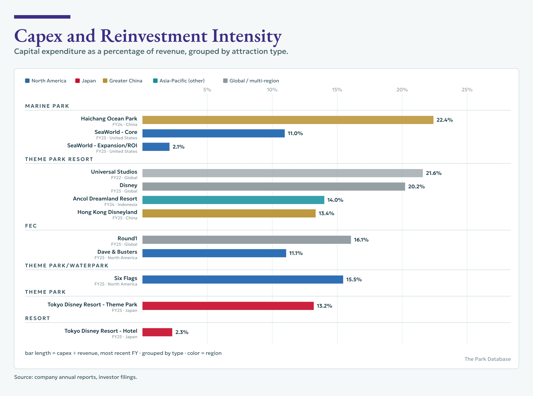Click the 'Greater China' legend label text
The image size is (533, 396).
(x=126, y=81)
